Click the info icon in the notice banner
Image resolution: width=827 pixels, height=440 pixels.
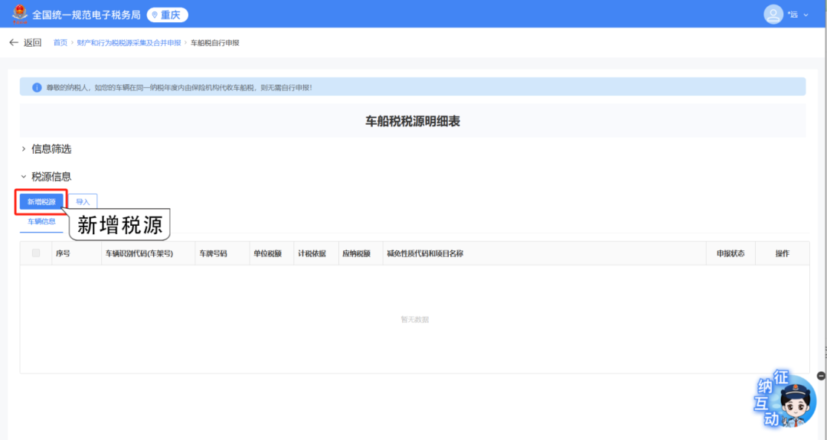[36, 87]
